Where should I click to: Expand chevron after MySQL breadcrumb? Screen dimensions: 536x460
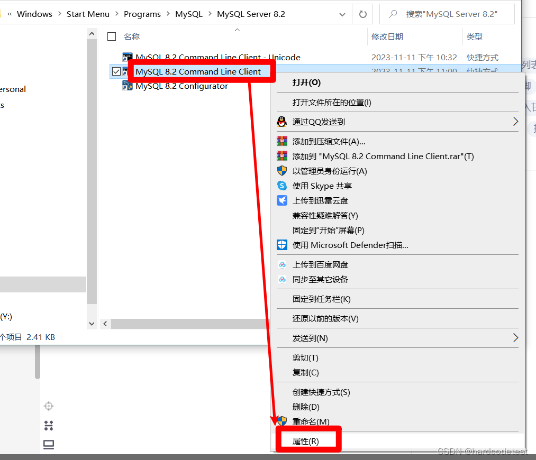click(x=210, y=14)
